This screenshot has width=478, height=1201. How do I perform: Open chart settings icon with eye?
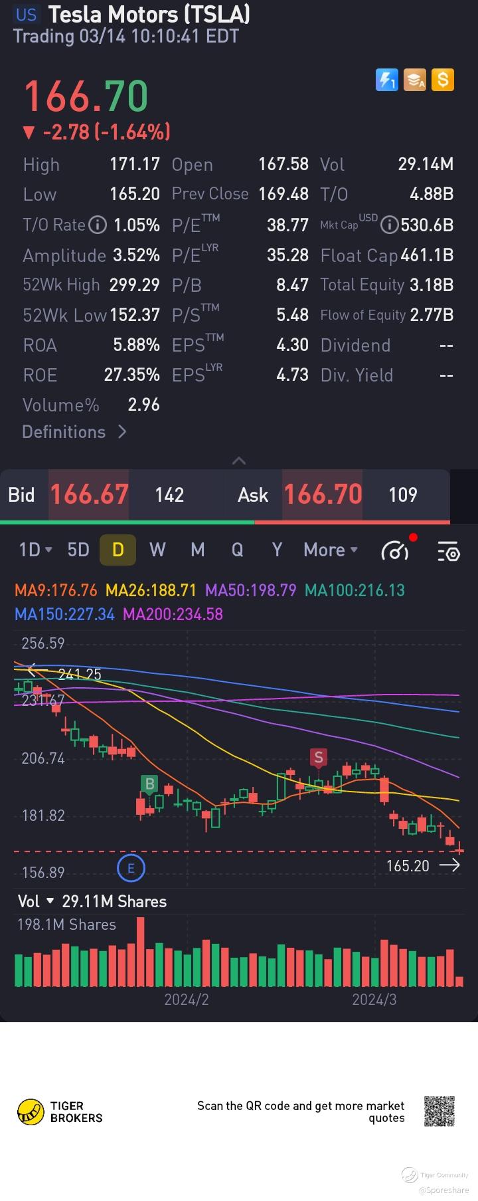tap(448, 551)
